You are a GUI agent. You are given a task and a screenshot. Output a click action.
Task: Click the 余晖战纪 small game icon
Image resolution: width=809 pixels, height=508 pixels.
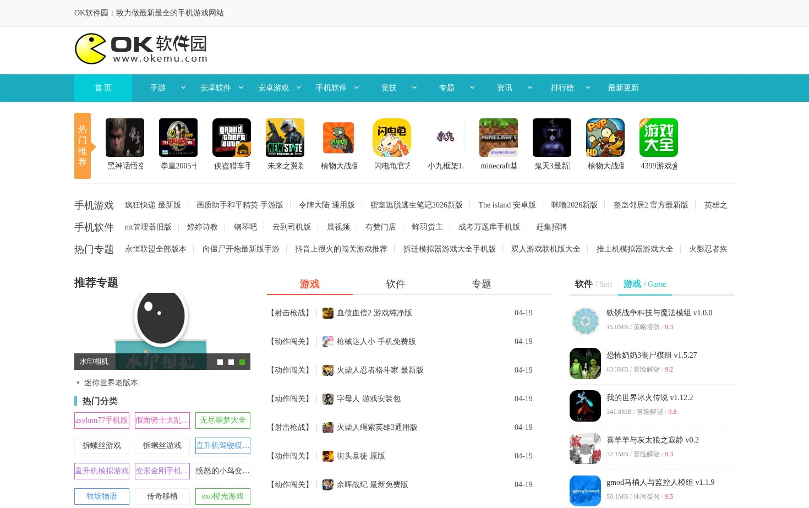point(328,485)
